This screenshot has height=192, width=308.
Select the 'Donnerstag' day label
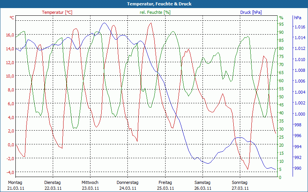click(127, 182)
